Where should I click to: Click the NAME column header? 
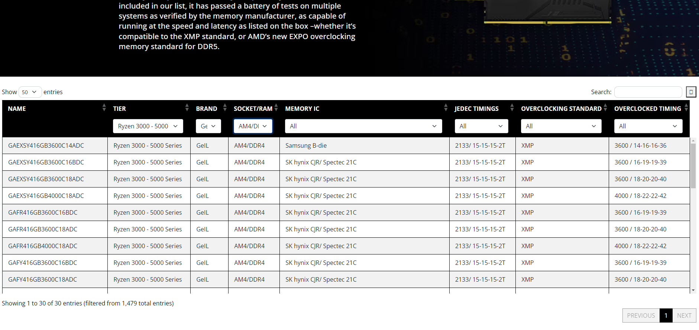17,109
